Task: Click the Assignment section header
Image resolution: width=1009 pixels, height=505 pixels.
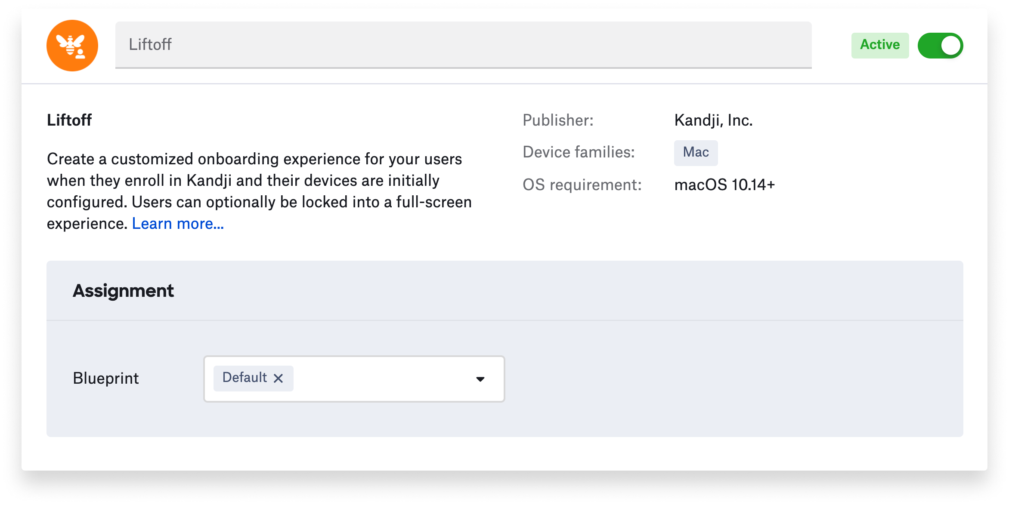Action: tap(123, 291)
